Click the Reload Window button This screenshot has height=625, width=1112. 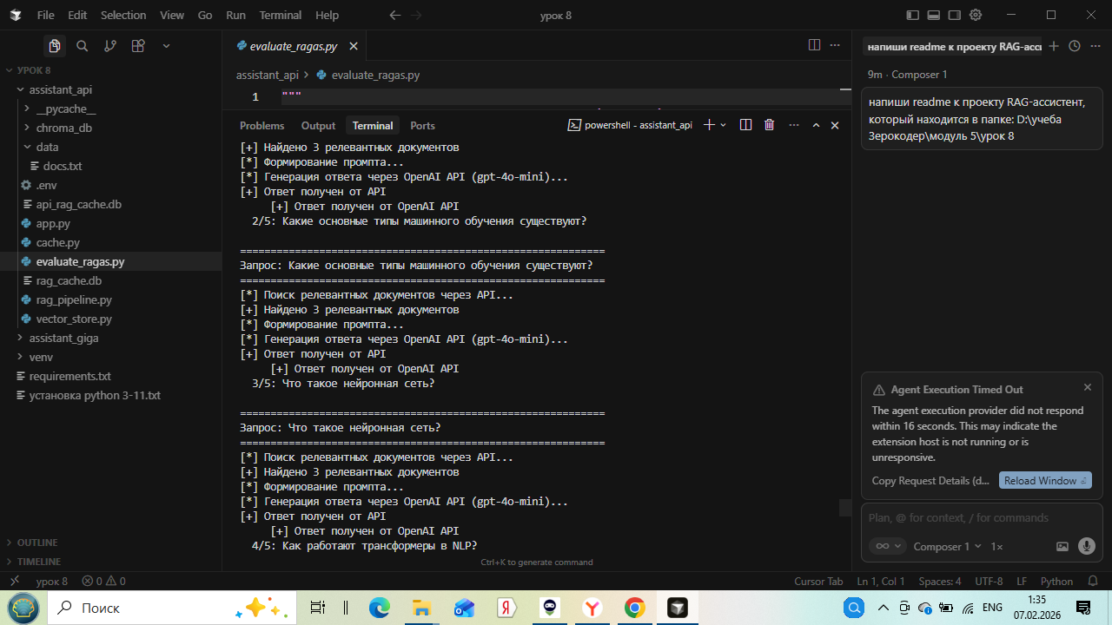pos(1045,481)
